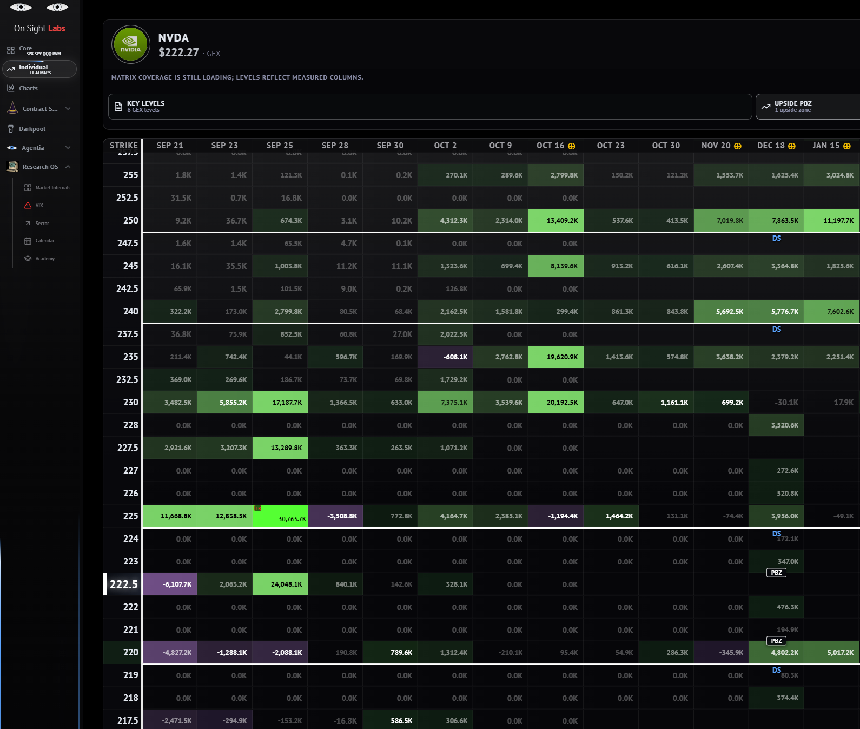The width and height of the screenshot is (860, 729).
Task: Select the Individual Heatmaps menu item
Action: (x=39, y=69)
